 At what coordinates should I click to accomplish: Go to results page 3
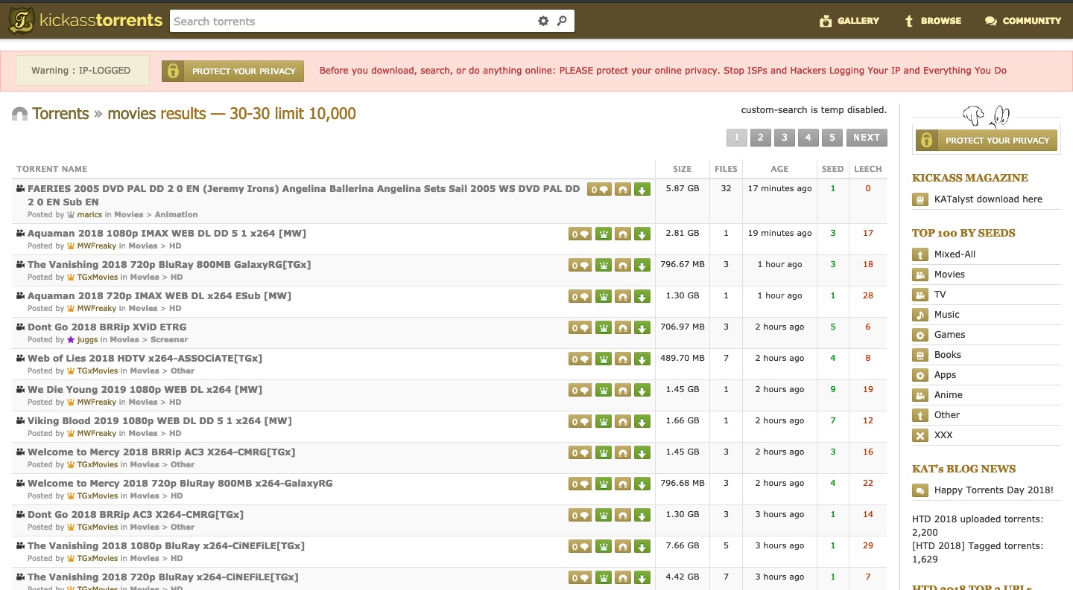click(784, 137)
